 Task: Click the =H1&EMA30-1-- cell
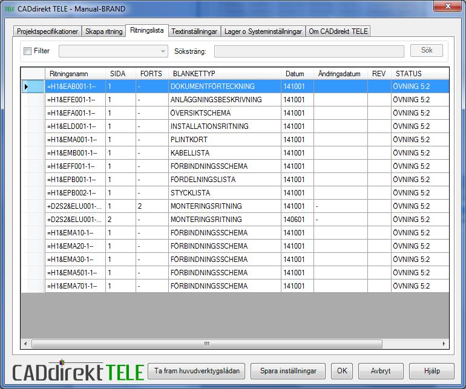tap(75, 260)
